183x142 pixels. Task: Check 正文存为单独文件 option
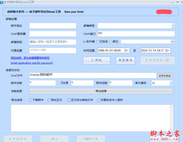point(69,100)
